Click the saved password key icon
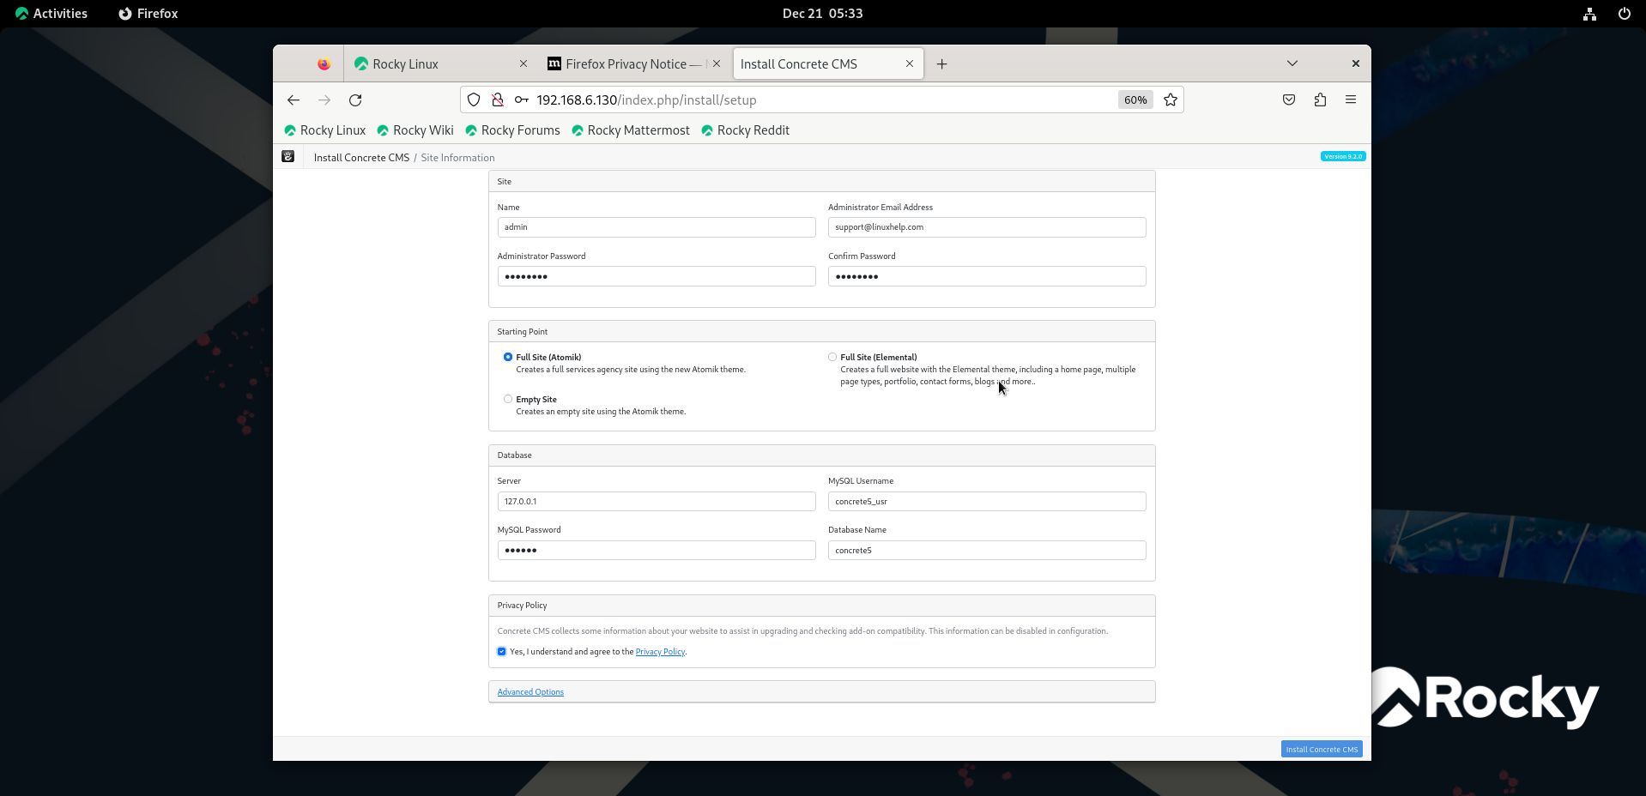This screenshot has width=1646, height=796. coord(522,100)
